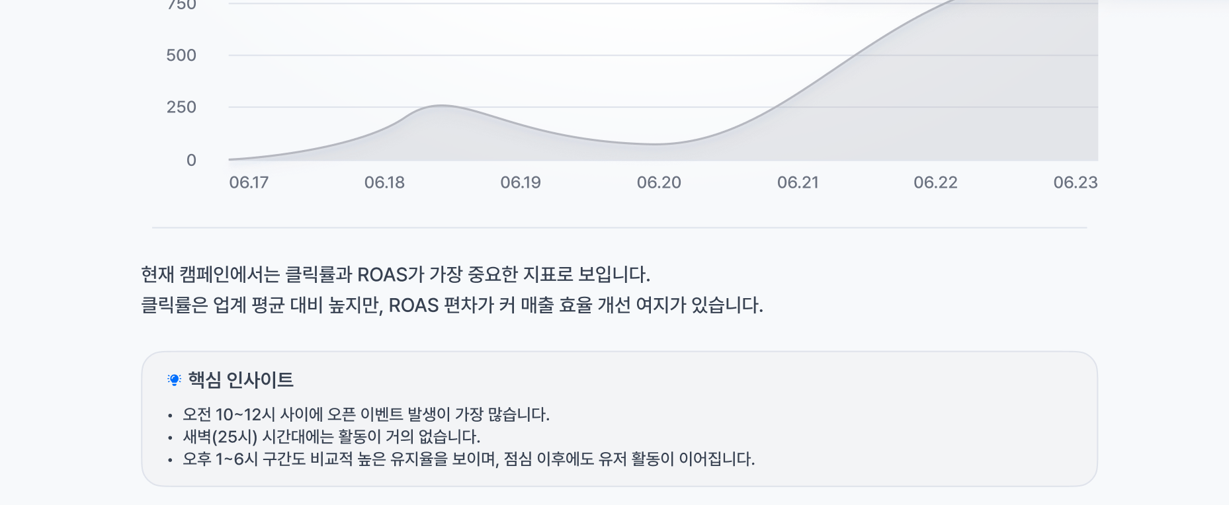Click the 06.20 x-axis date label
The width and height of the screenshot is (1229, 505).
pyautogui.click(x=659, y=182)
